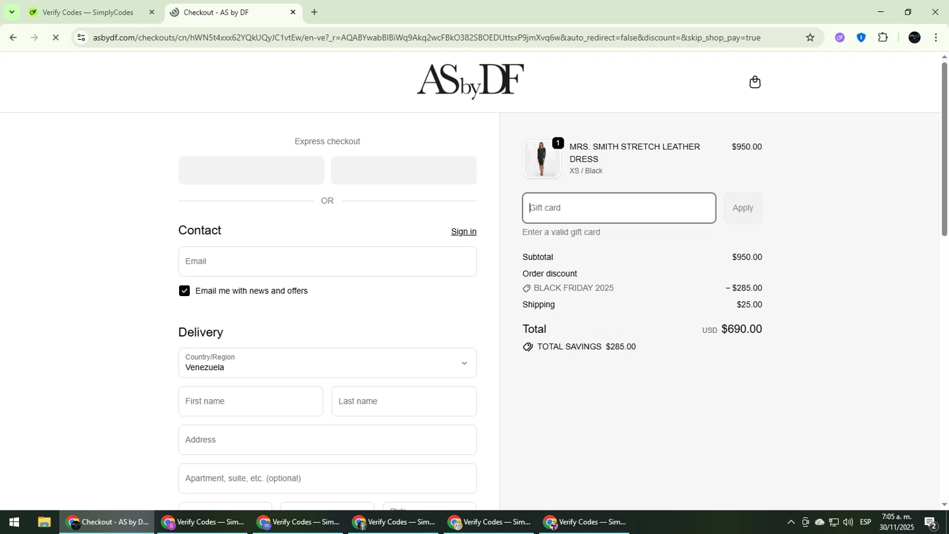Open the Windows Start menu

tap(14, 523)
